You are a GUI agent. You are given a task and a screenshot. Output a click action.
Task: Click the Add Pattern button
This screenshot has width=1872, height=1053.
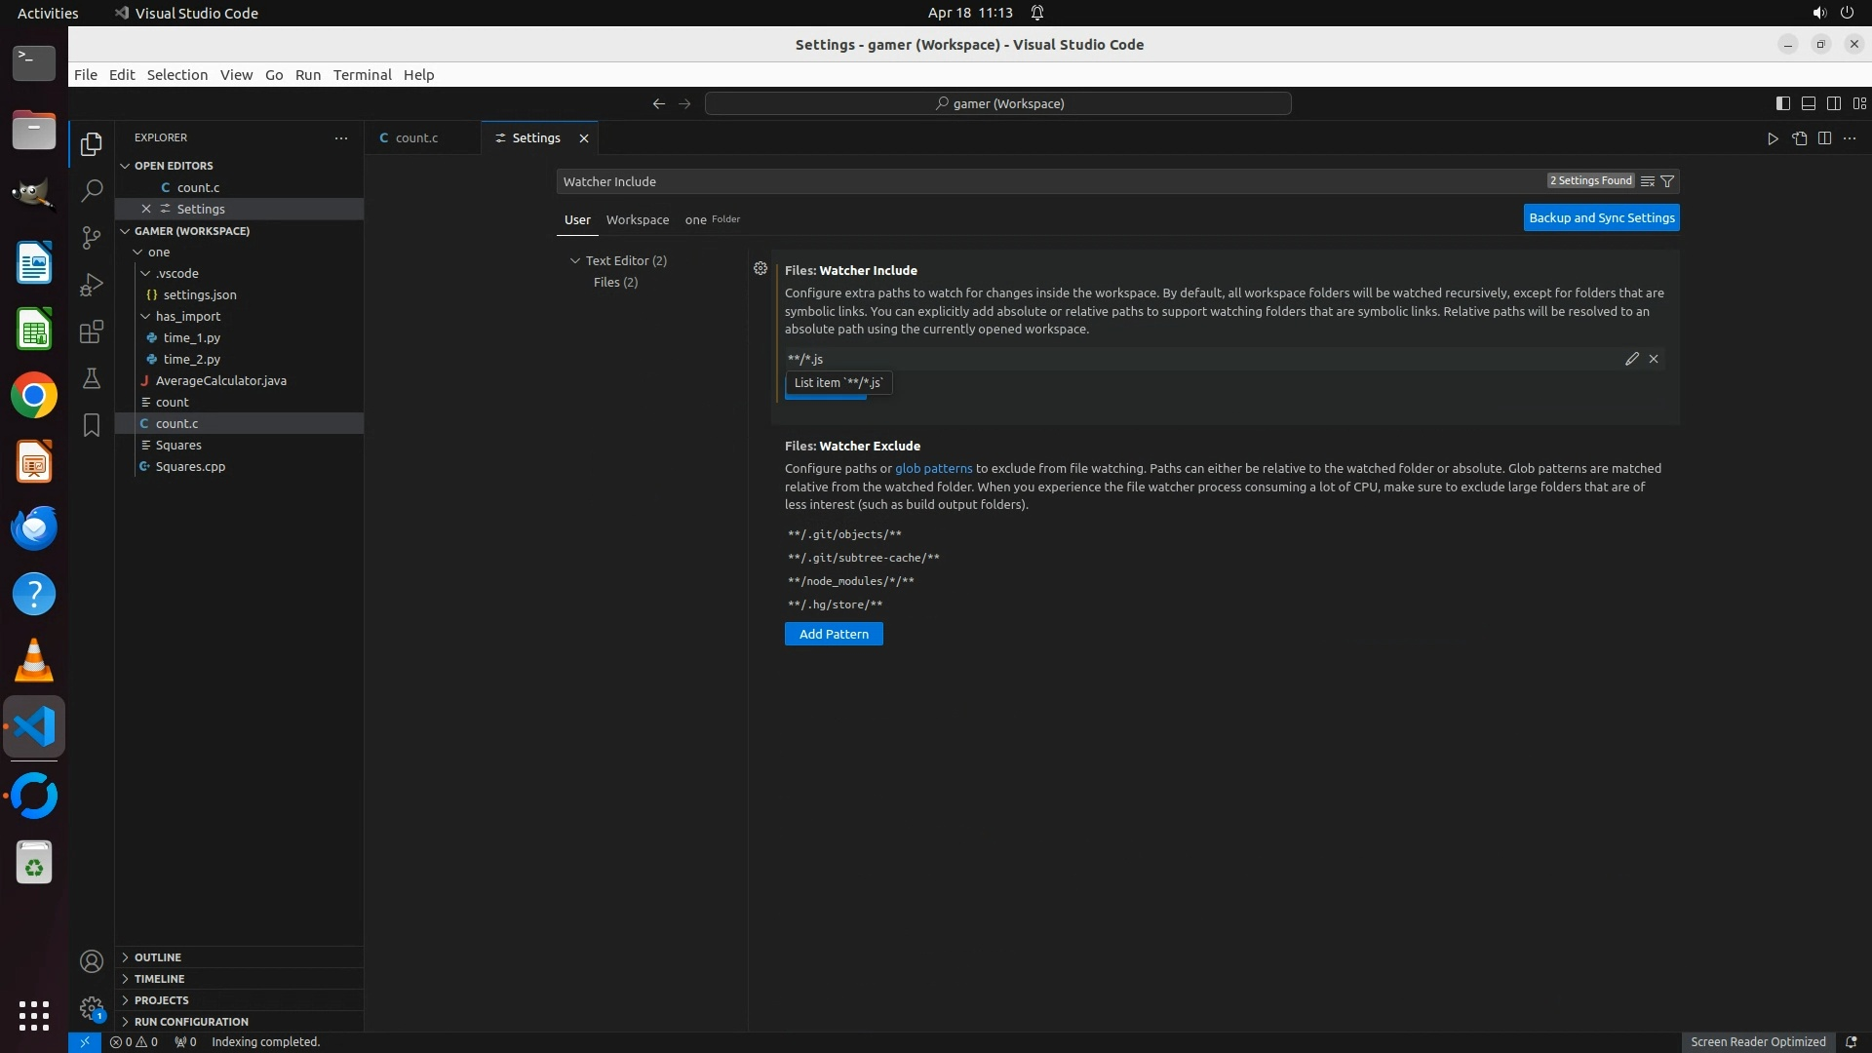(x=834, y=634)
